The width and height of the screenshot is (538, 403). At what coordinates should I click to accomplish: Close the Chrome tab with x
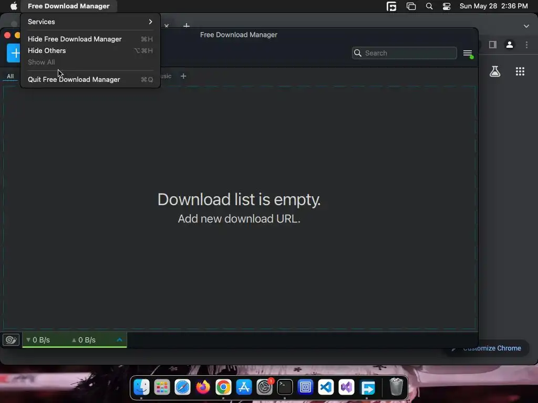(x=167, y=26)
